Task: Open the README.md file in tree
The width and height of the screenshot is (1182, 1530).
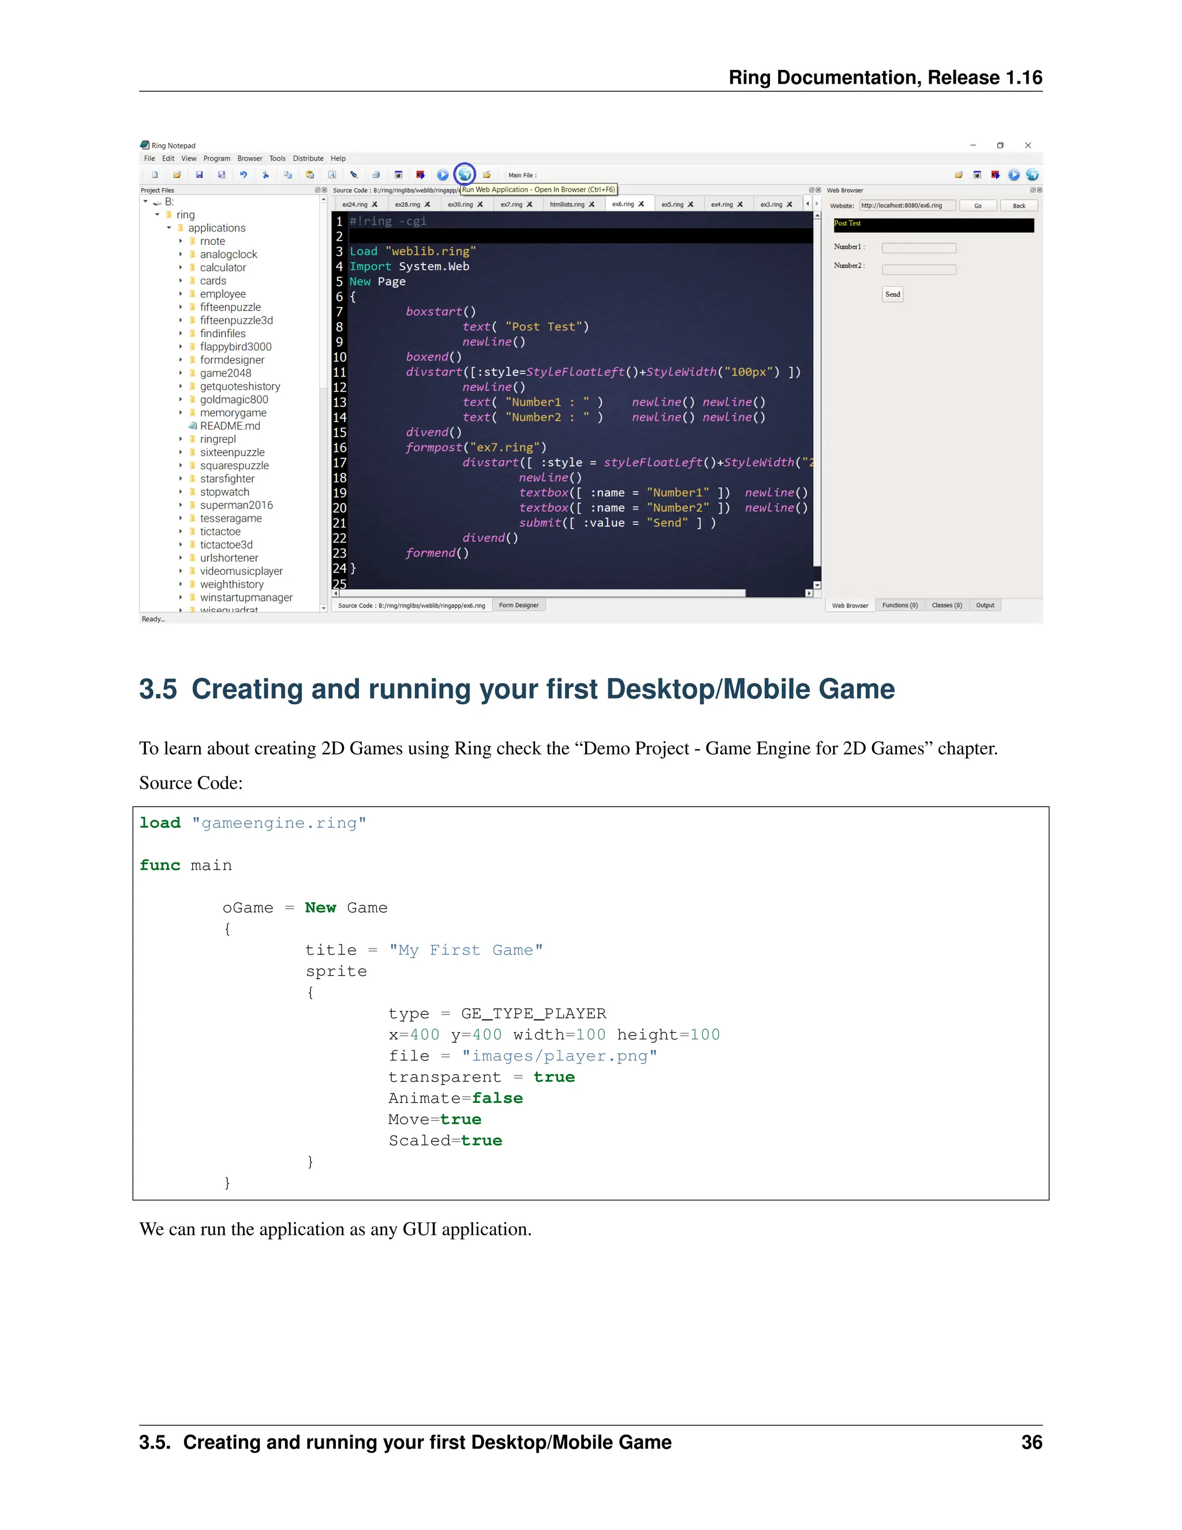Action: click(x=230, y=426)
